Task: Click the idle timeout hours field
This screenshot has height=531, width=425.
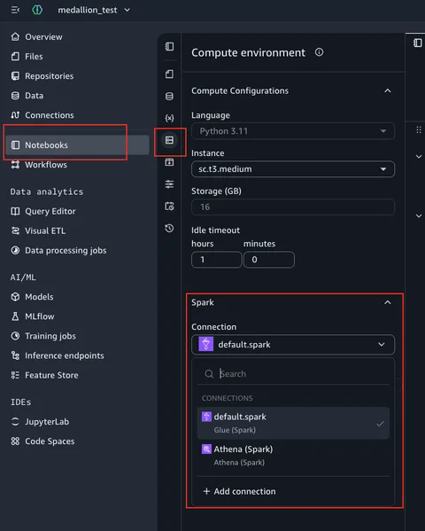Action: (x=217, y=260)
